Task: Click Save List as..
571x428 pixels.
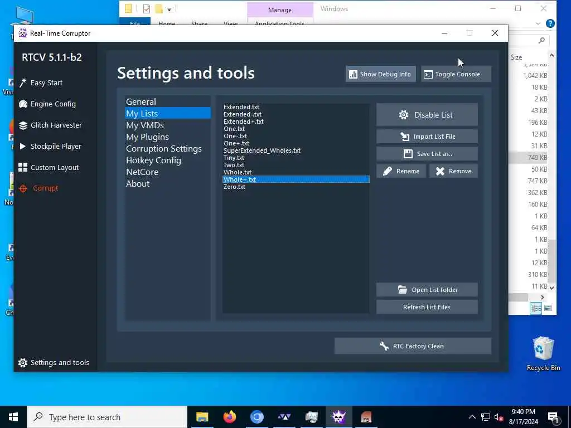Action: [x=427, y=154]
